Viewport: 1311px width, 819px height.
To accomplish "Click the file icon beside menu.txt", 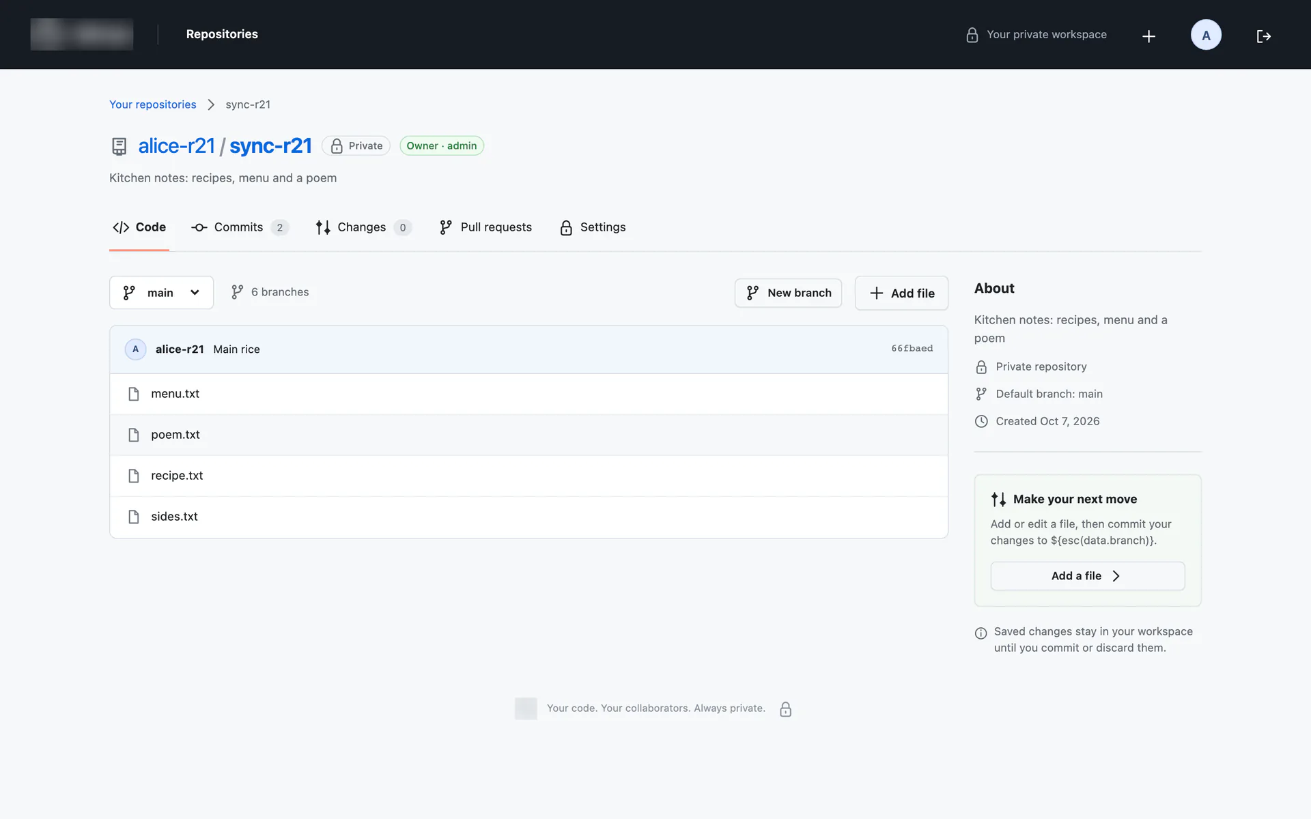I will point(134,394).
